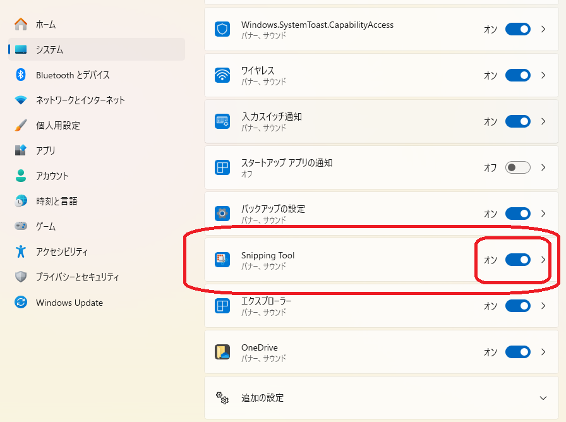Open ネットワークとインターネット settings page

tap(97, 100)
